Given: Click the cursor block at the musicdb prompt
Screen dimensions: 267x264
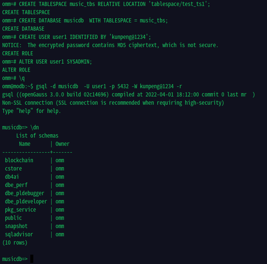Looking at the screenshot, I should 32,259.
